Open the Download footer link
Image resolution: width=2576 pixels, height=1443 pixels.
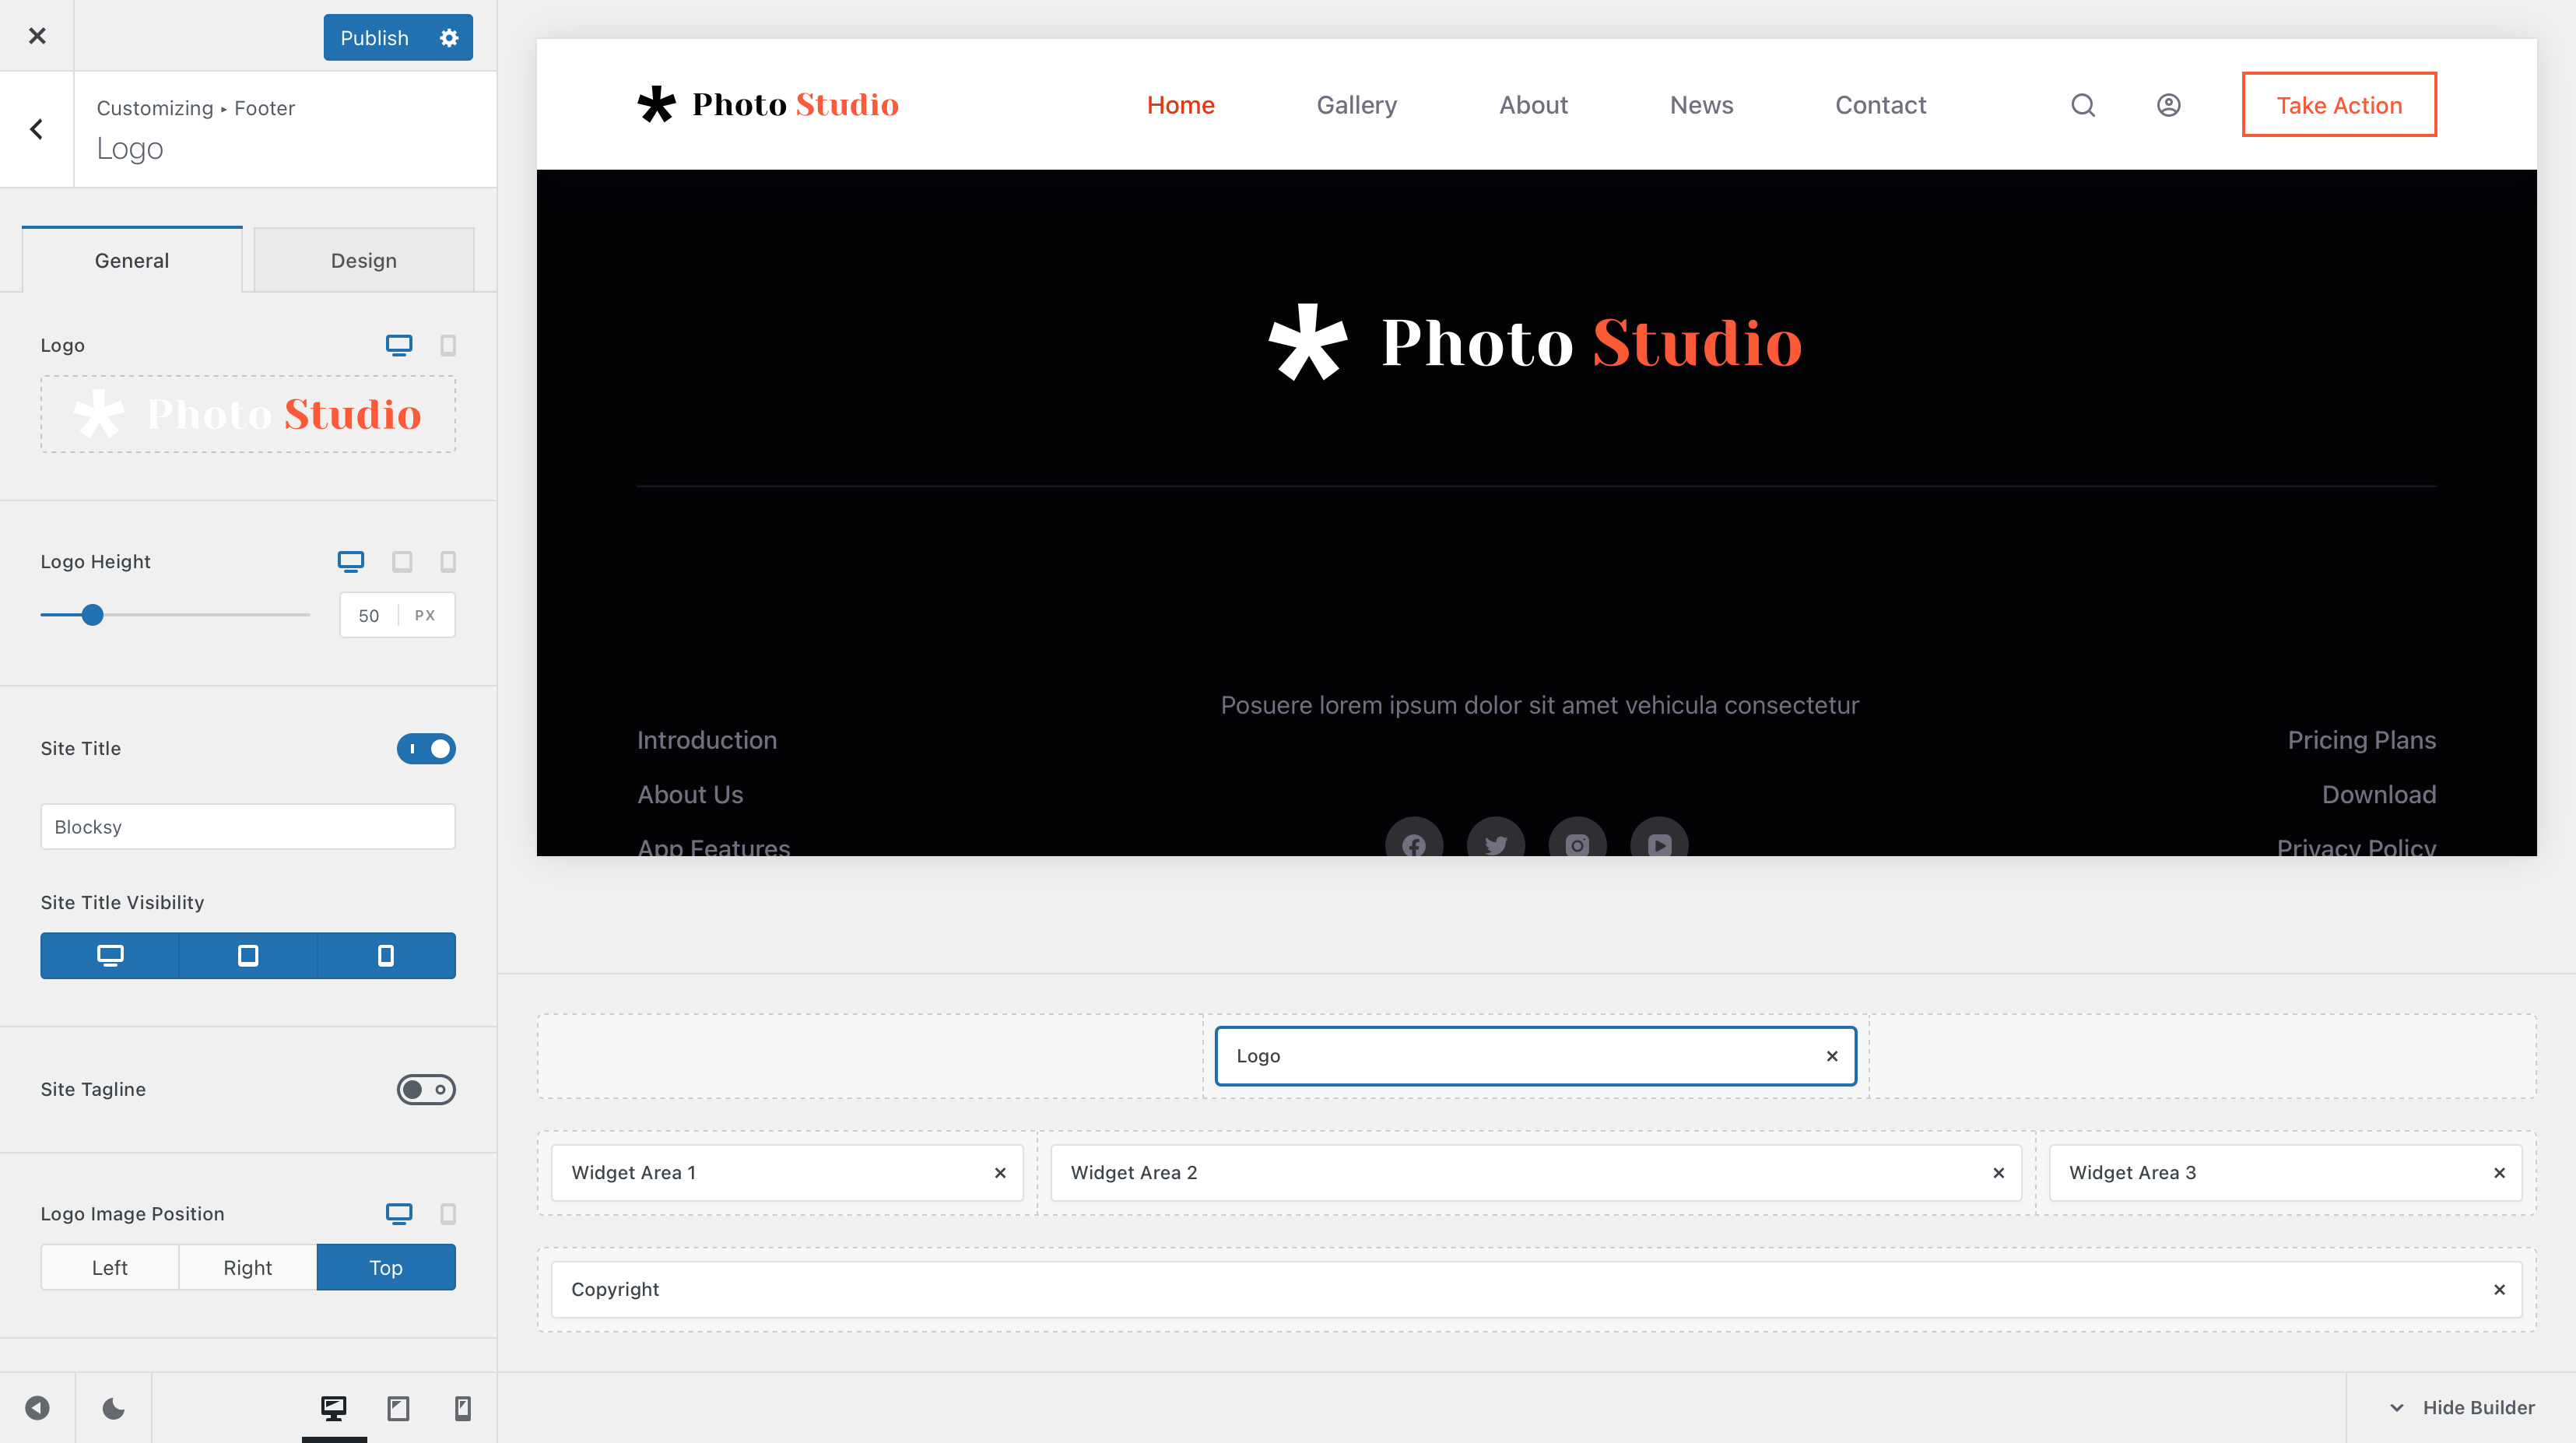point(2379,794)
